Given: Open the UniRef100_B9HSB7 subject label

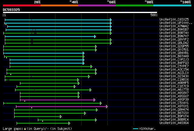Looking at the screenshot, I should tap(174, 29).
